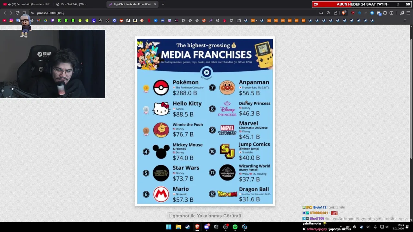
Task: Go forward to next page
Action: (x=11, y=13)
